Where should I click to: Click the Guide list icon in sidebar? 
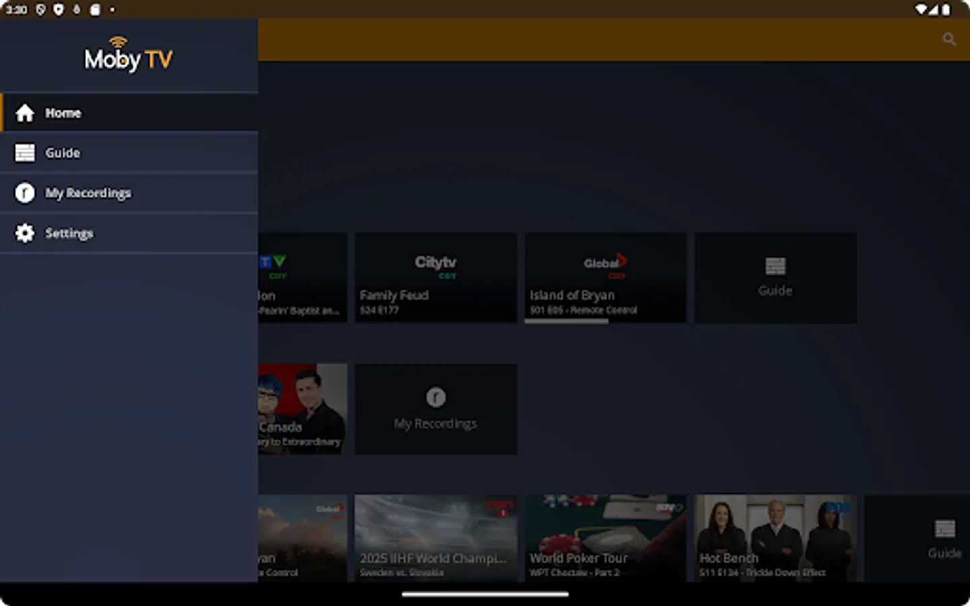24,153
